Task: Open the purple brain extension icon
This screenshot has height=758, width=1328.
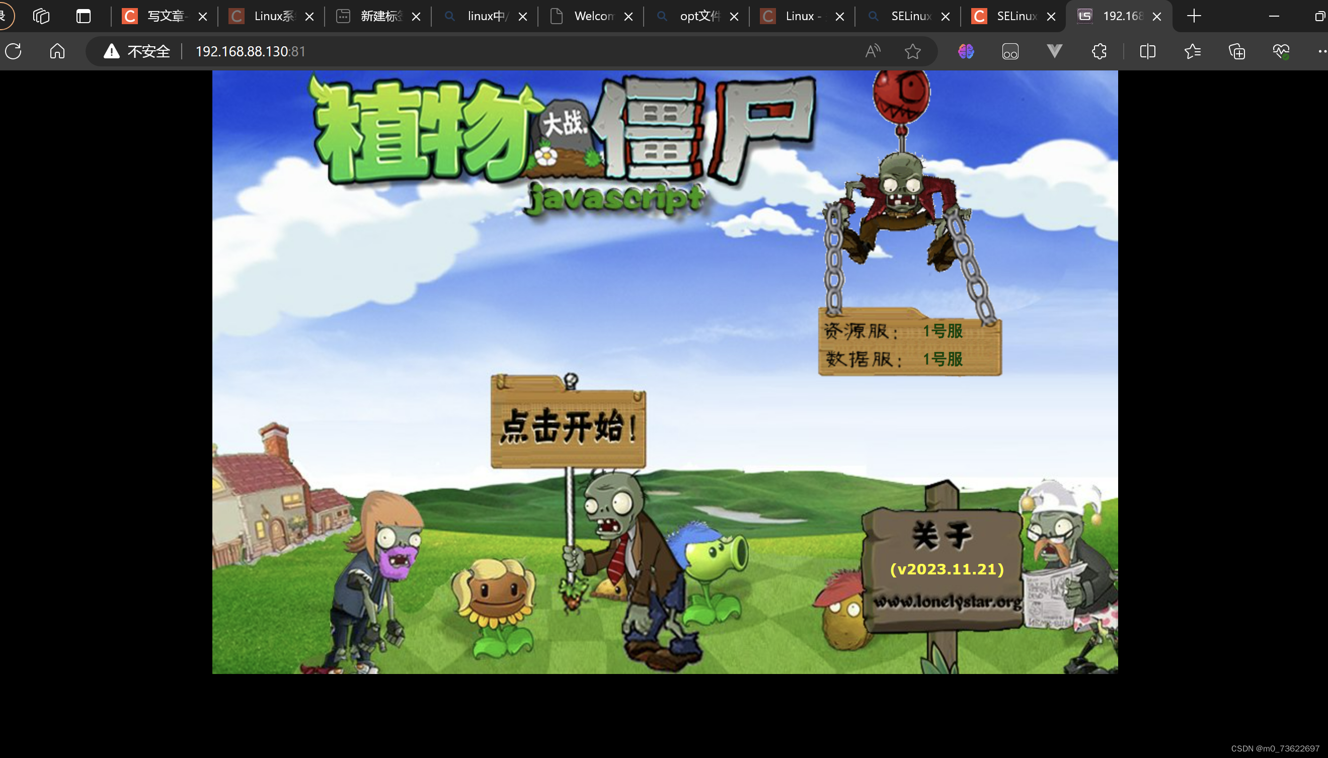Action: coord(966,51)
